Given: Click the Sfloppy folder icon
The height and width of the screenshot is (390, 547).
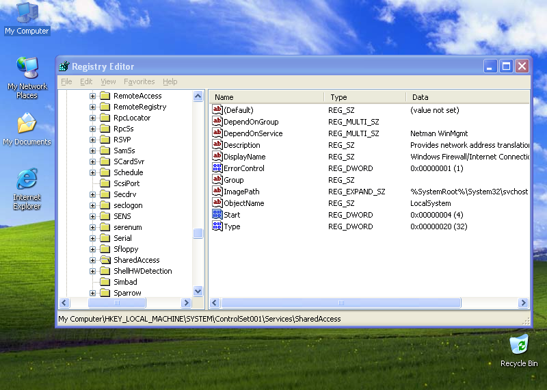Looking at the screenshot, I should (105, 249).
